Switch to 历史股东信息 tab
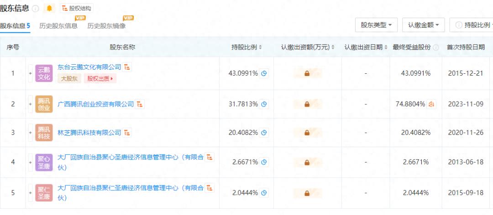 58,26
